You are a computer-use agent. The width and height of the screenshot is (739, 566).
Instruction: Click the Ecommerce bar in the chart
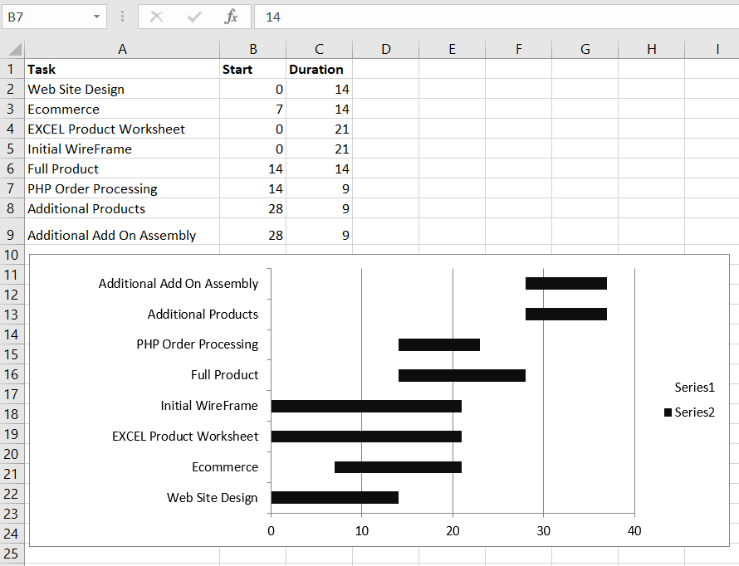pos(398,467)
